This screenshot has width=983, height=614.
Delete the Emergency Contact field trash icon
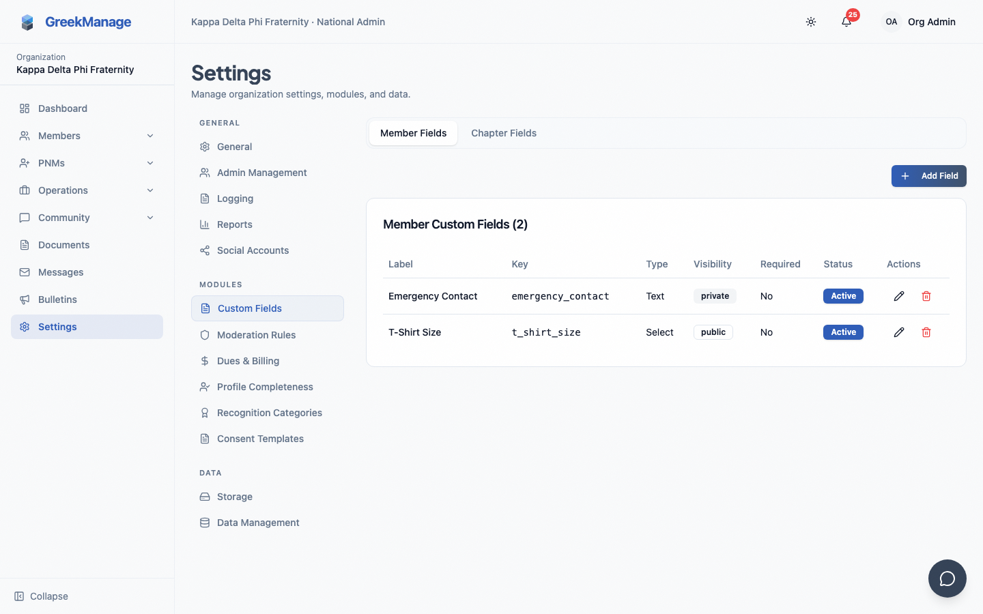[926, 296]
